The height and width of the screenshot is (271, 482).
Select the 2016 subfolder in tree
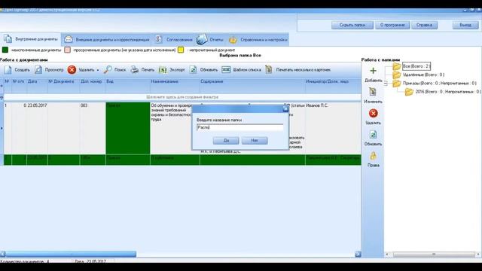click(447, 92)
